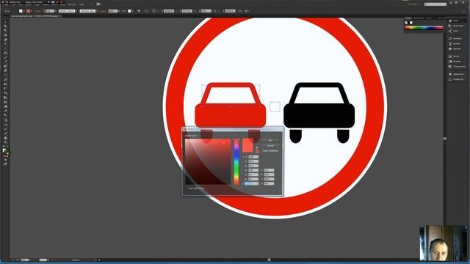
Task: Click the black car silhouette on artboard
Action: coord(319,113)
